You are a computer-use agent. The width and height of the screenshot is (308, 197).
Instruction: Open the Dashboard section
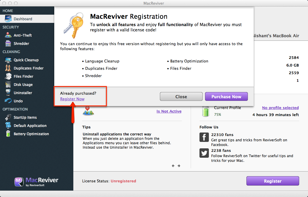click(x=27, y=19)
